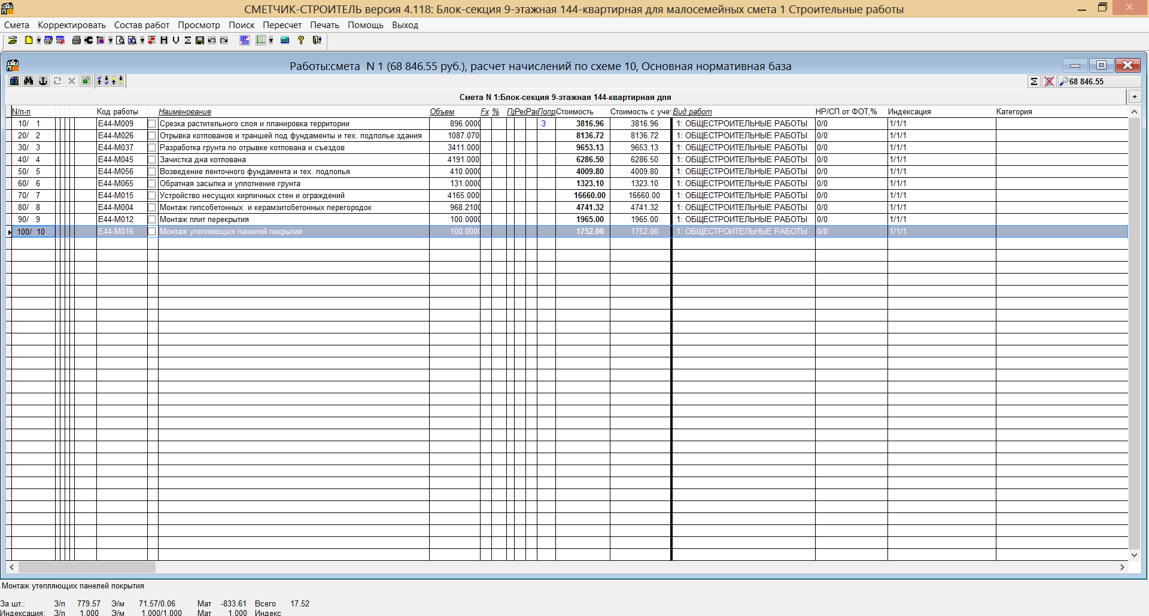Click the total 68 846.55 magnifier button
This screenshot has width=1149, height=616.
click(1099, 81)
